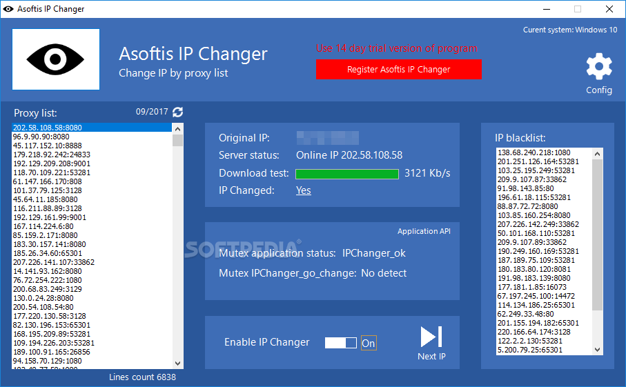Screen dimensions: 626x387
Task: Select proxy 202.58.108.58:8080
Action: [92, 128]
